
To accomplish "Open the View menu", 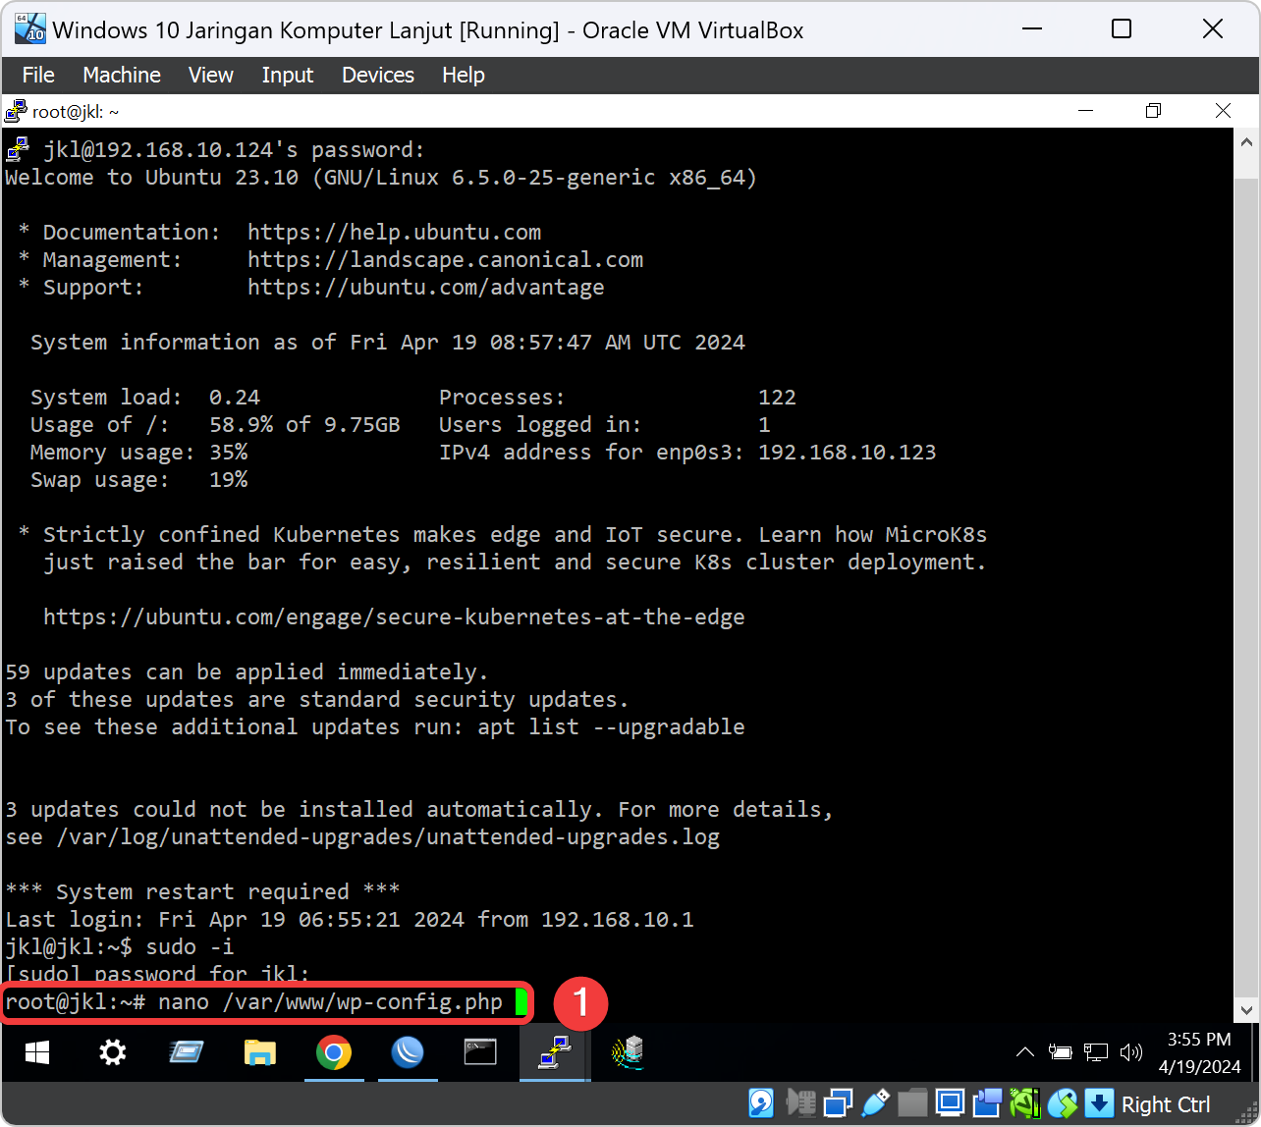I will click(x=211, y=75).
